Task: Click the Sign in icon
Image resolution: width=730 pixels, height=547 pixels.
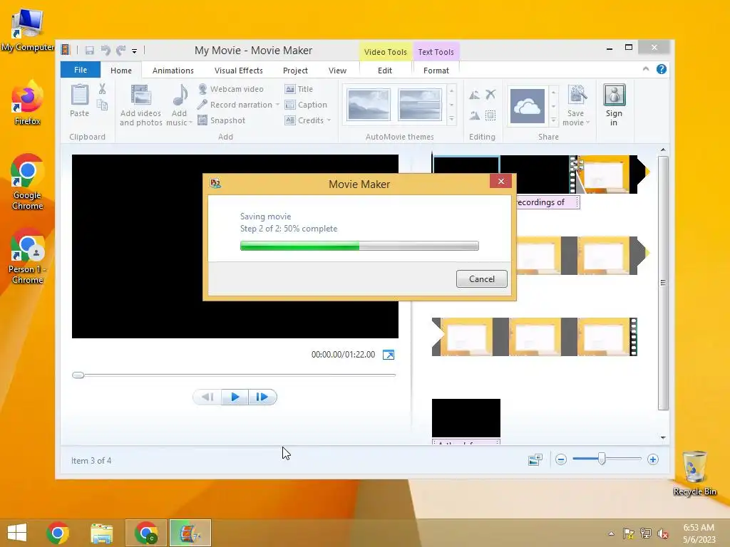Action: coord(614,95)
